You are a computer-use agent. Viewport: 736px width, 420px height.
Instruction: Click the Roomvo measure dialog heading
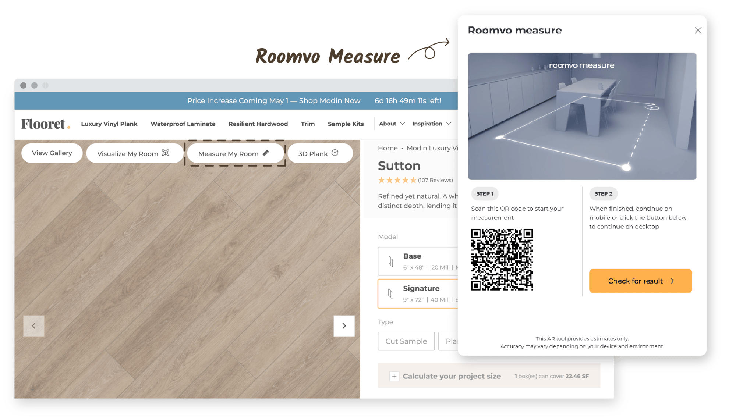pyautogui.click(x=515, y=30)
